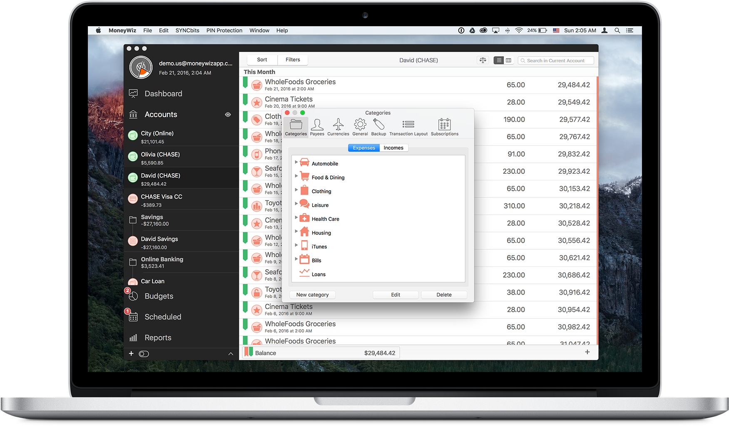The width and height of the screenshot is (729, 426).
Task: Expand the Automobile category
Action: (296, 162)
